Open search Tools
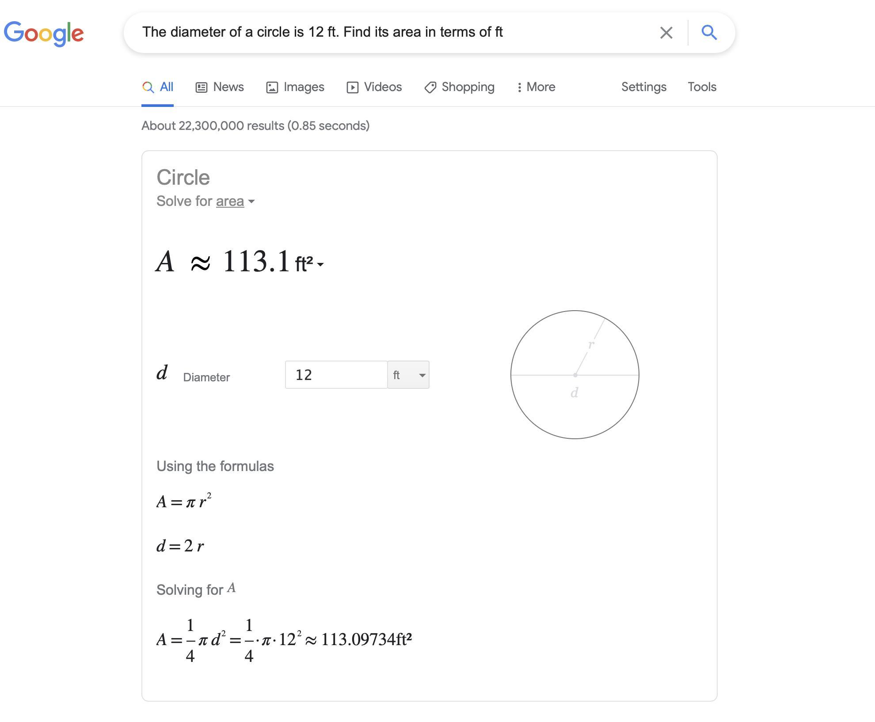This screenshot has width=875, height=722. coord(702,87)
